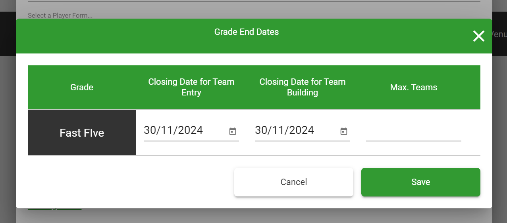Open calendar picker for Team Entry closing date
This screenshot has height=223, width=507.
233,131
